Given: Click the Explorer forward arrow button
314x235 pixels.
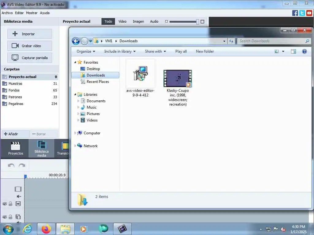Looking at the screenshot, I should coord(84,41).
